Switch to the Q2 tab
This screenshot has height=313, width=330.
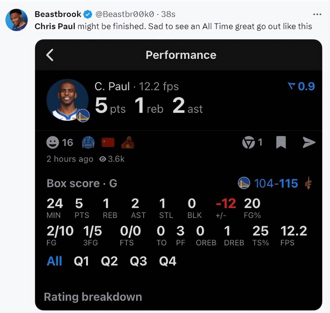(x=110, y=261)
